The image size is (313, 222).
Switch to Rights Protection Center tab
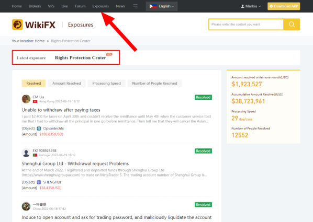(81, 57)
